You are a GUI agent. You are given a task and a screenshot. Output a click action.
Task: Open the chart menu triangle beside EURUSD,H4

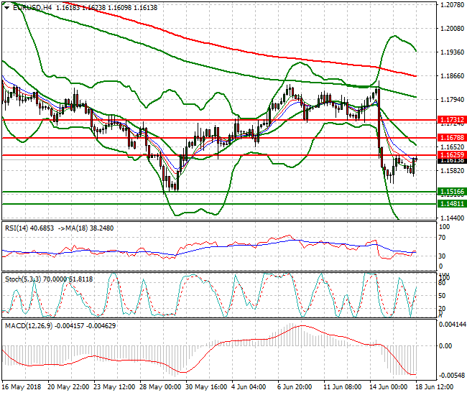point(6,8)
